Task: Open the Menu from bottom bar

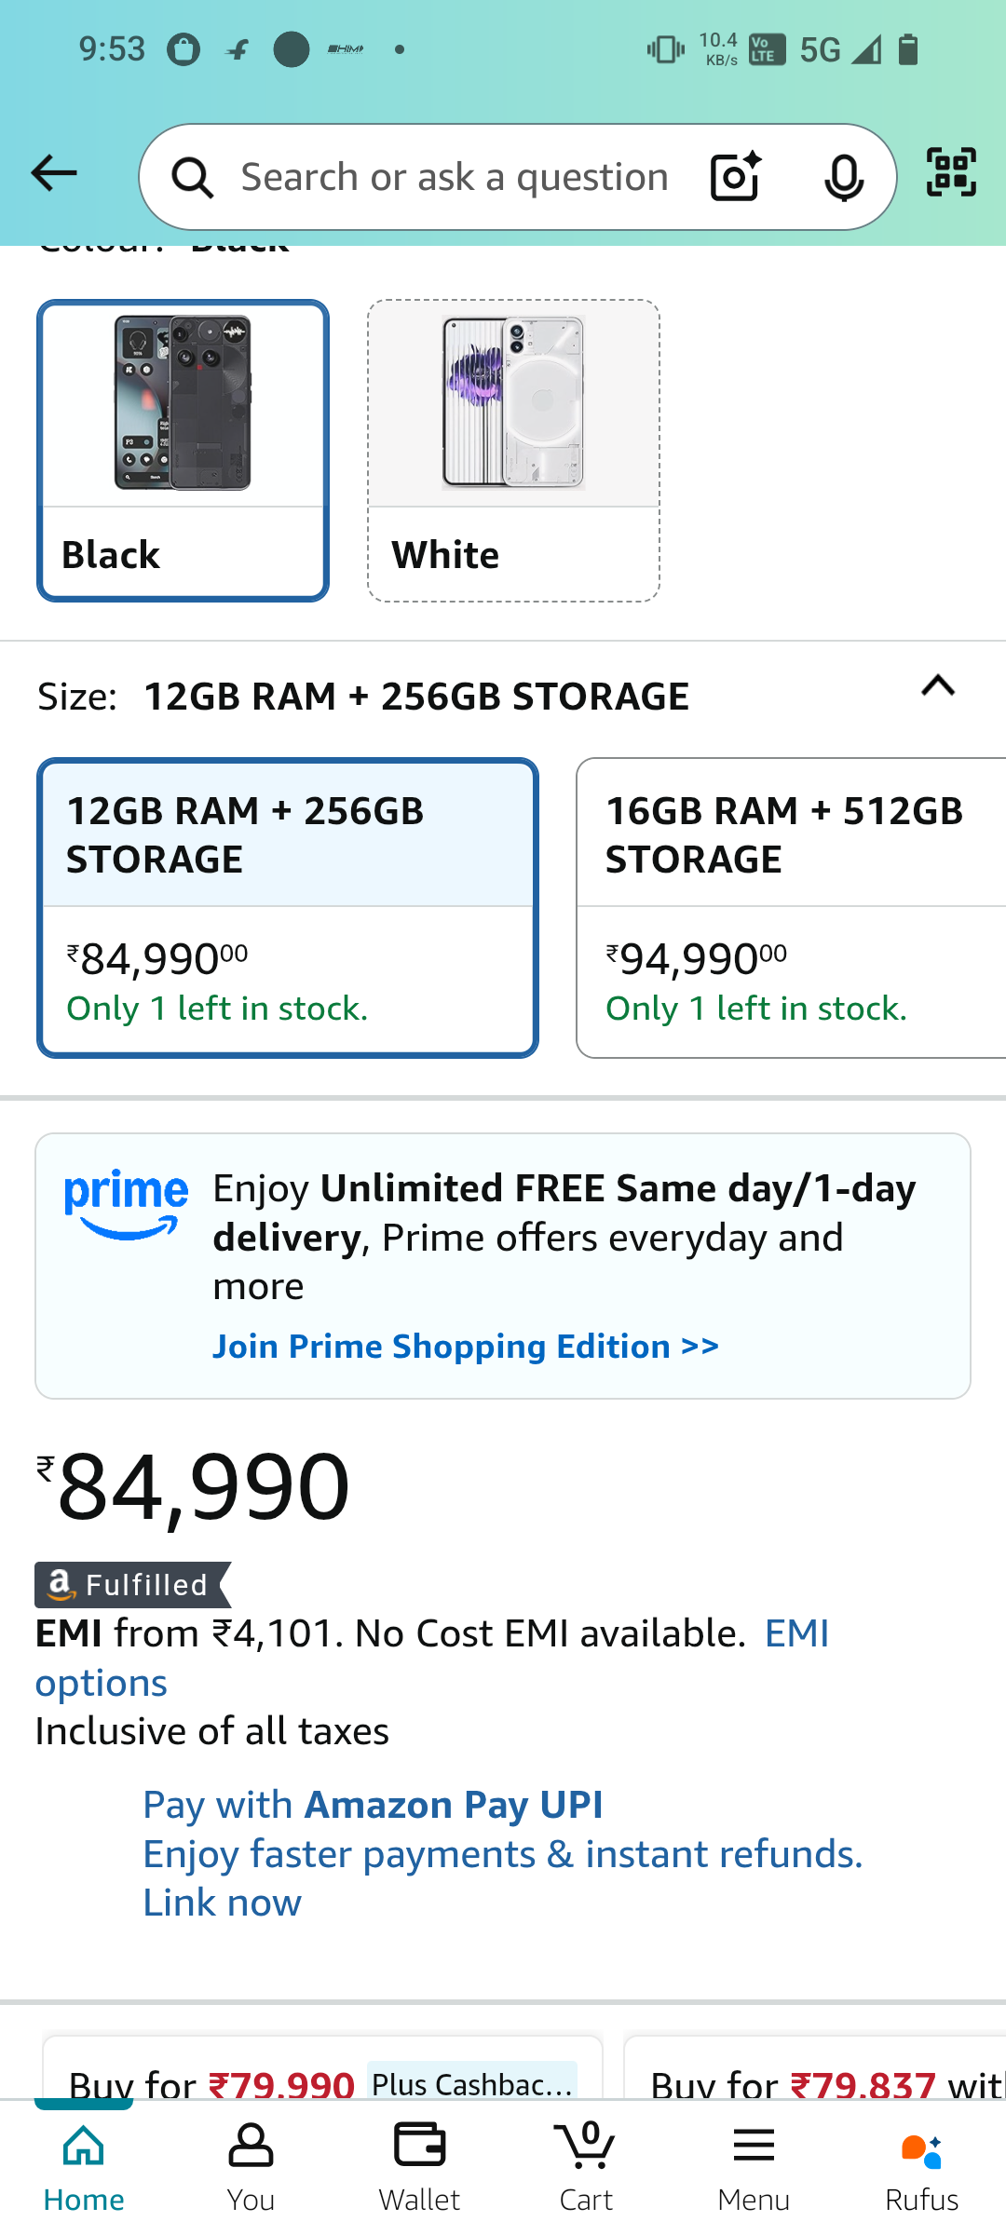Action: coord(753,2160)
